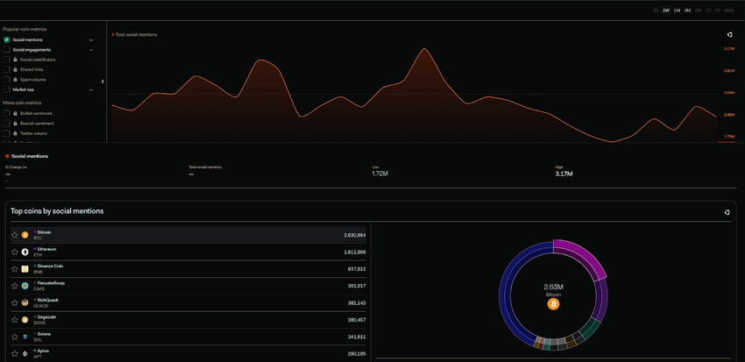
Task: Star Bitcoin as a favorite
Action: pos(14,235)
